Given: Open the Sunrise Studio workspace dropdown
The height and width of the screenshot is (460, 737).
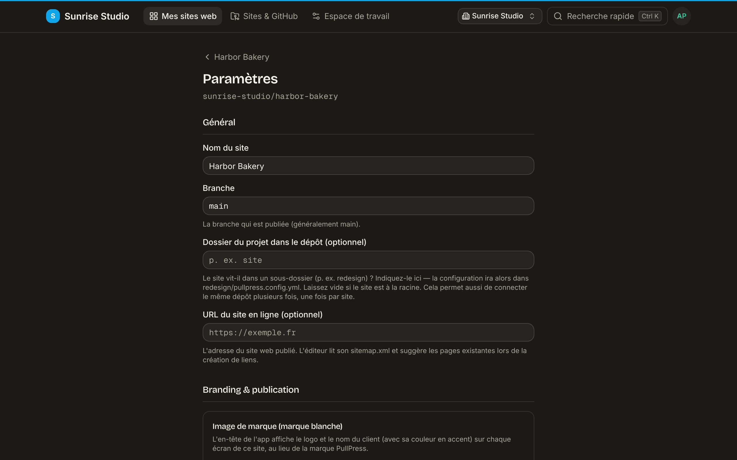Looking at the screenshot, I should 500,16.
